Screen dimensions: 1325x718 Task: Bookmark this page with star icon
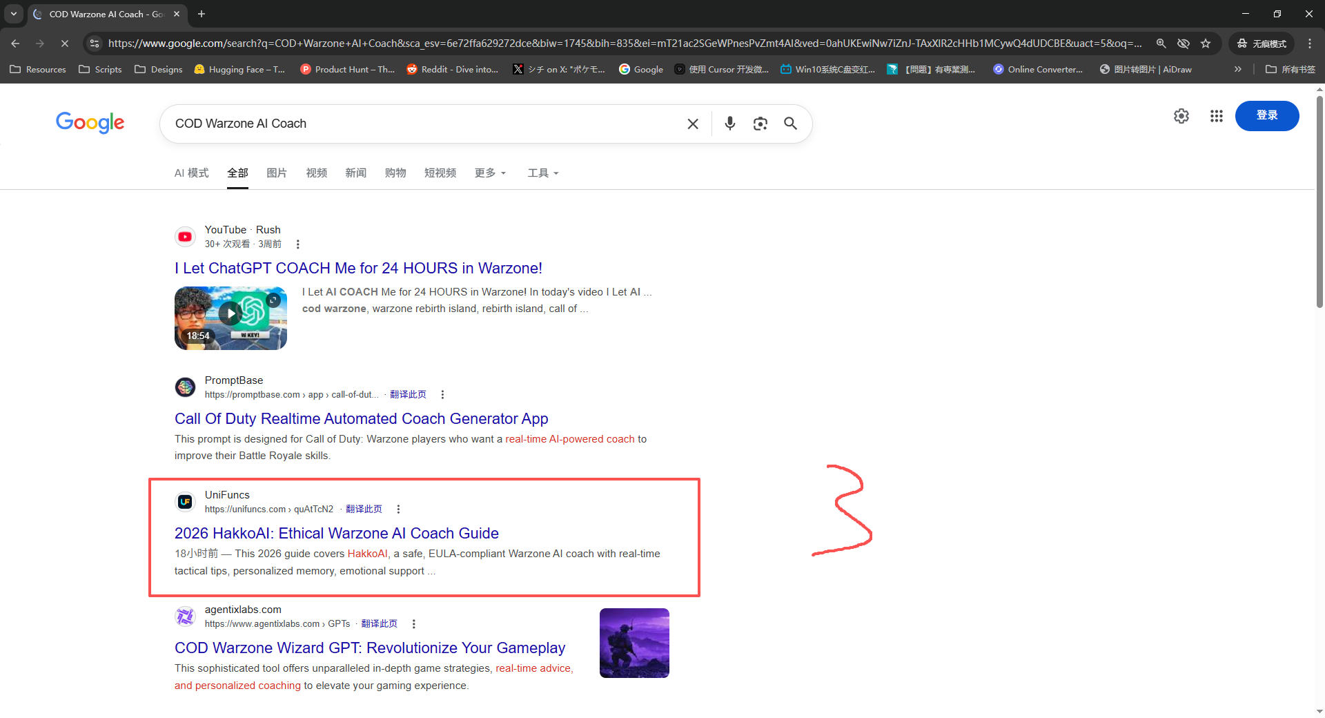click(1206, 43)
